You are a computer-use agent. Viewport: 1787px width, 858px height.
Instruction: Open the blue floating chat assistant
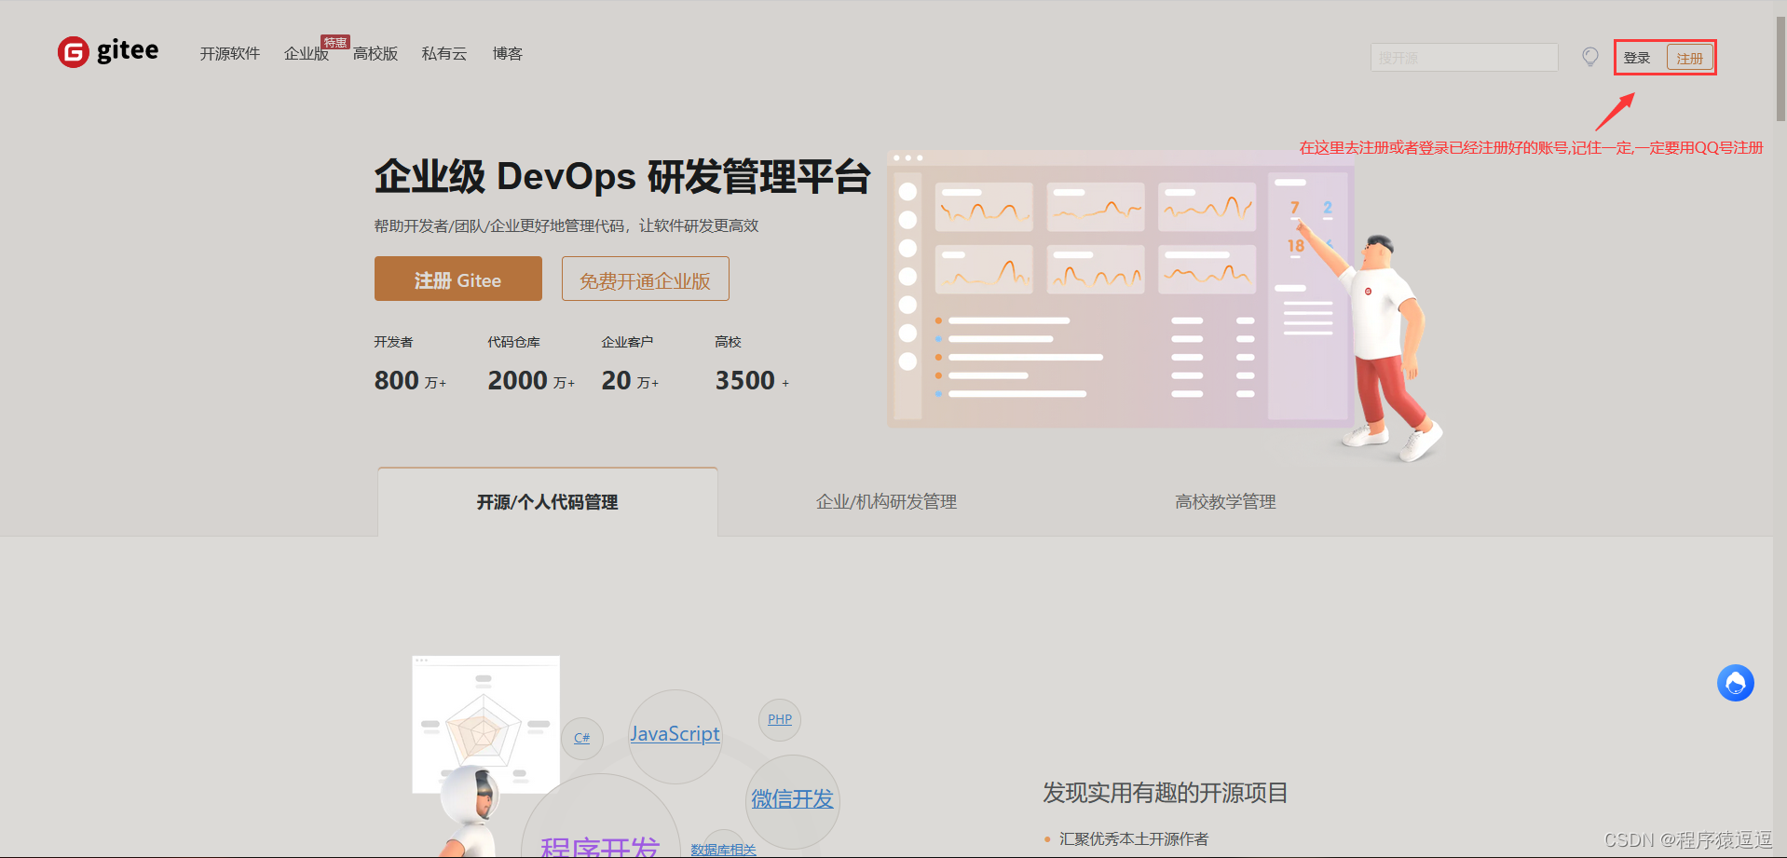1735,683
